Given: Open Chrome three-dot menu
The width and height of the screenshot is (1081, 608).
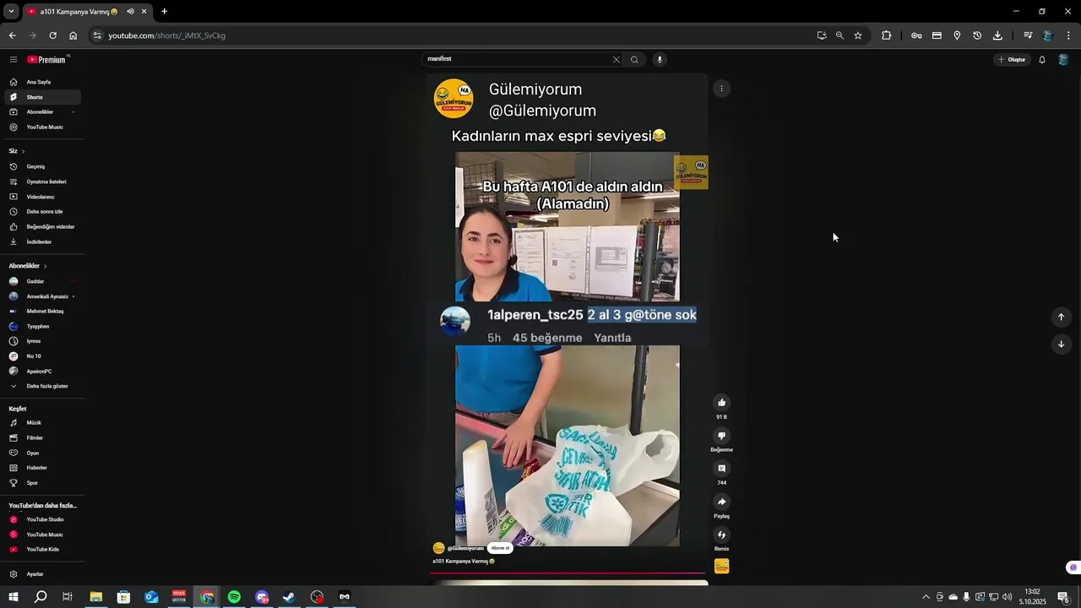Looking at the screenshot, I should pyautogui.click(x=1068, y=35).
